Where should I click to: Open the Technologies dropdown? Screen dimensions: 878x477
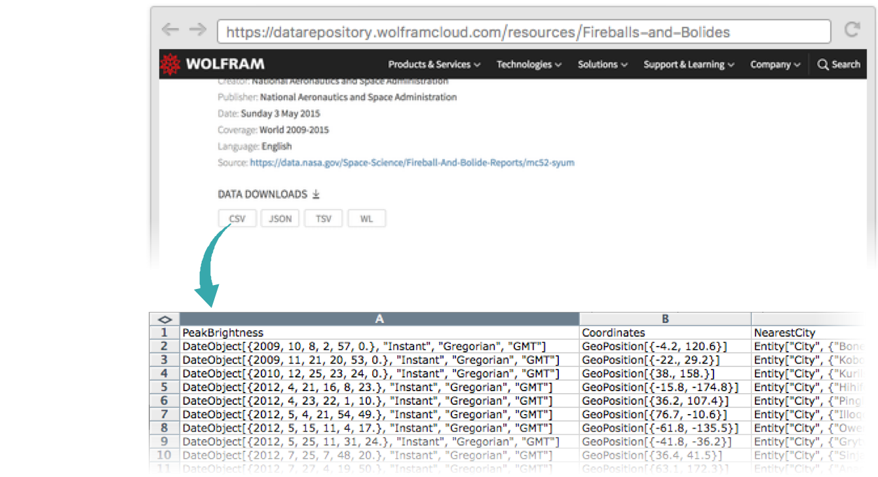(528, 64)
